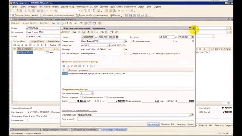The image size is (242, 136).
Task: Click the form settings icon in invoice toolbar
Action: pos(112,32)
